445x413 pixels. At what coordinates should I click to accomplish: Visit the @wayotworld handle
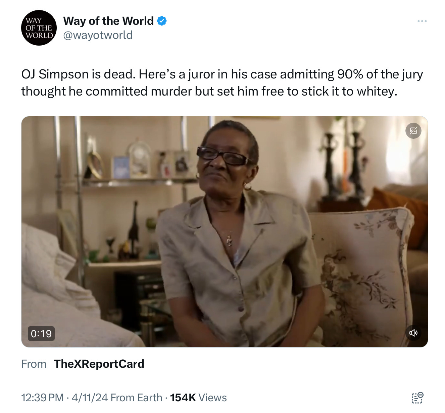point(98,35)
